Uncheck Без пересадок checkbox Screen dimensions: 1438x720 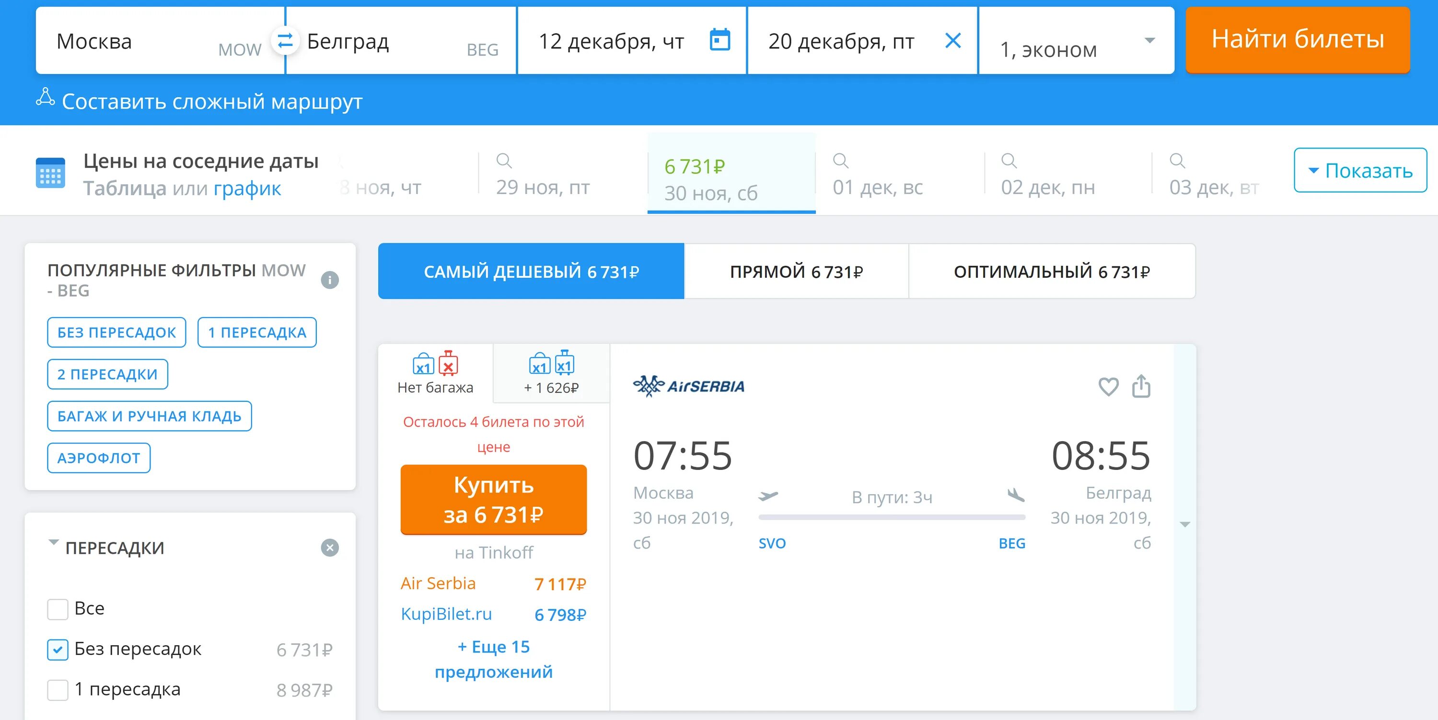coord(58,649)
